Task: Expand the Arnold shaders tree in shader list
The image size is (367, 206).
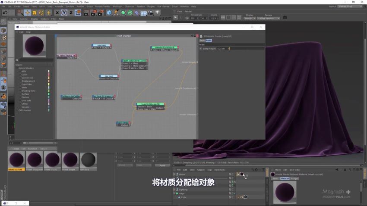Action: click(17, 68)
